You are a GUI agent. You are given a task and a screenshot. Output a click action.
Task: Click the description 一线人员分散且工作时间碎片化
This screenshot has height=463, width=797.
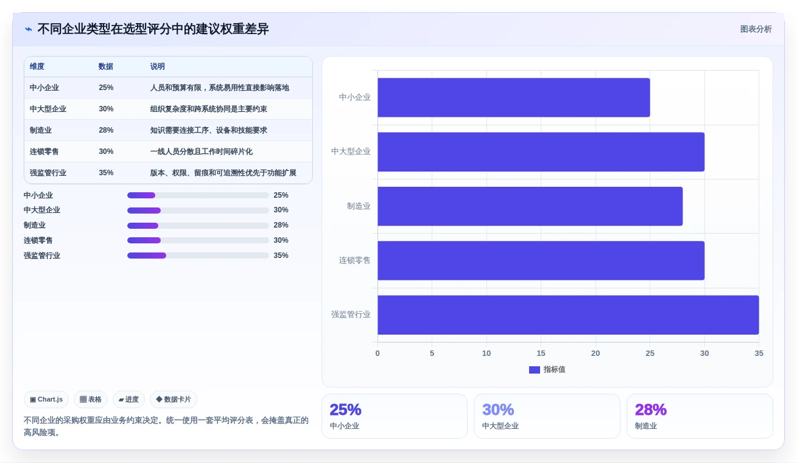point(202,151)
